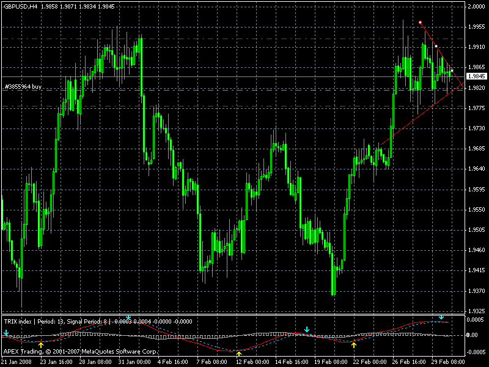Click the 0.0005 value on the TRIX scale

[x=476, y=320]
